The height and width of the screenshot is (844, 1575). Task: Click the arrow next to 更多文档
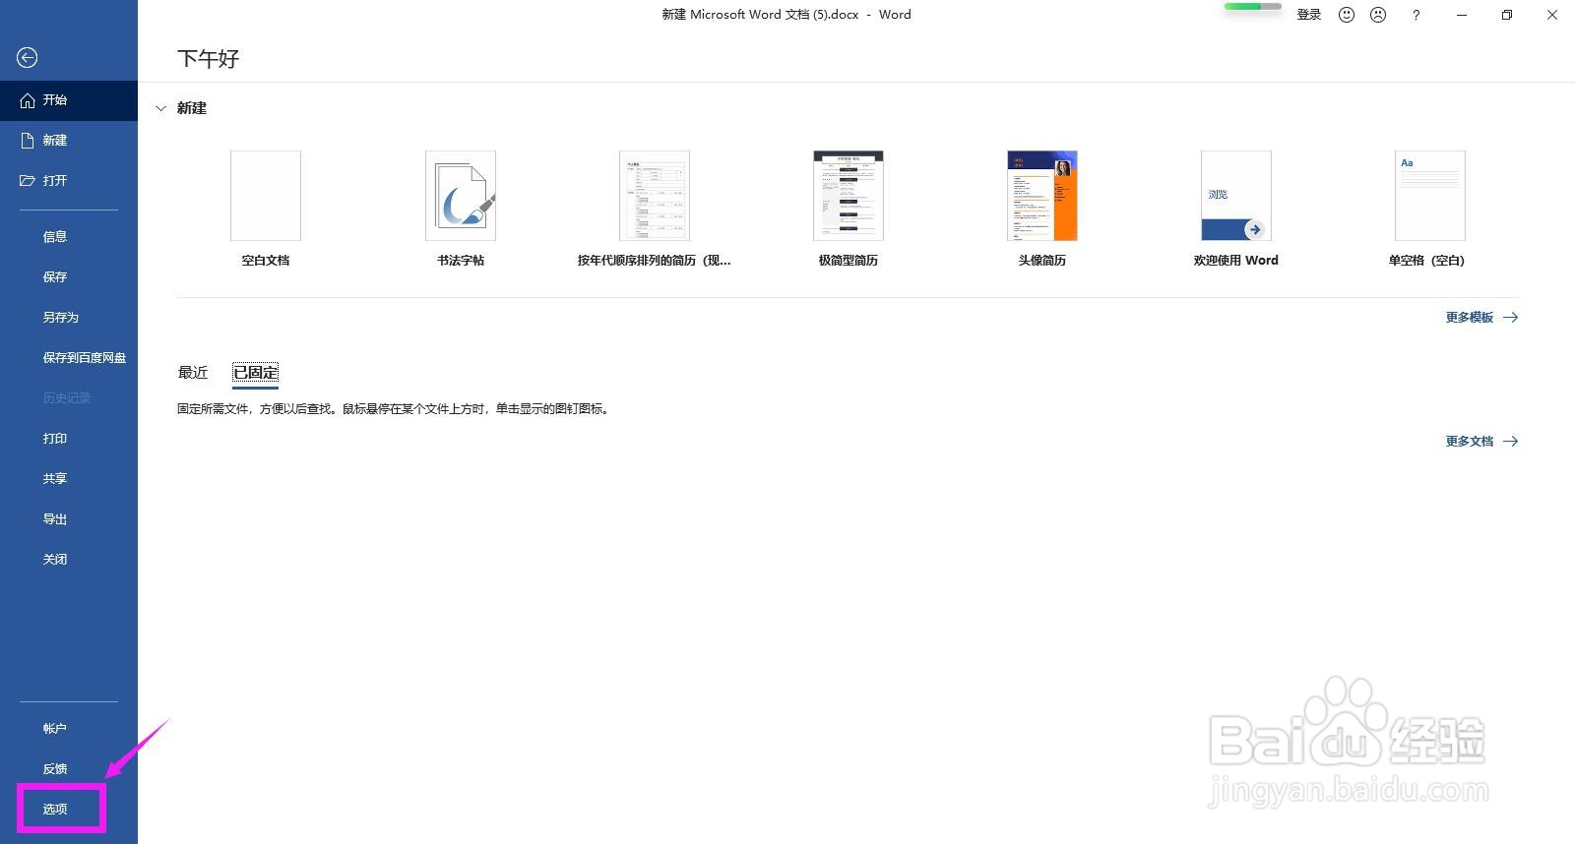point(1511,442)
